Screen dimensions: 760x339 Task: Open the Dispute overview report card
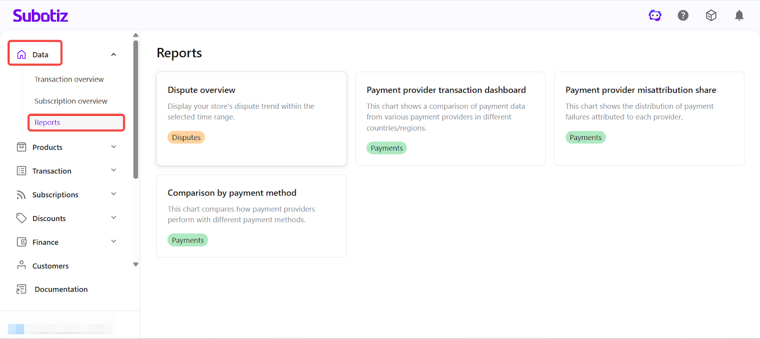tap(251, 118)
